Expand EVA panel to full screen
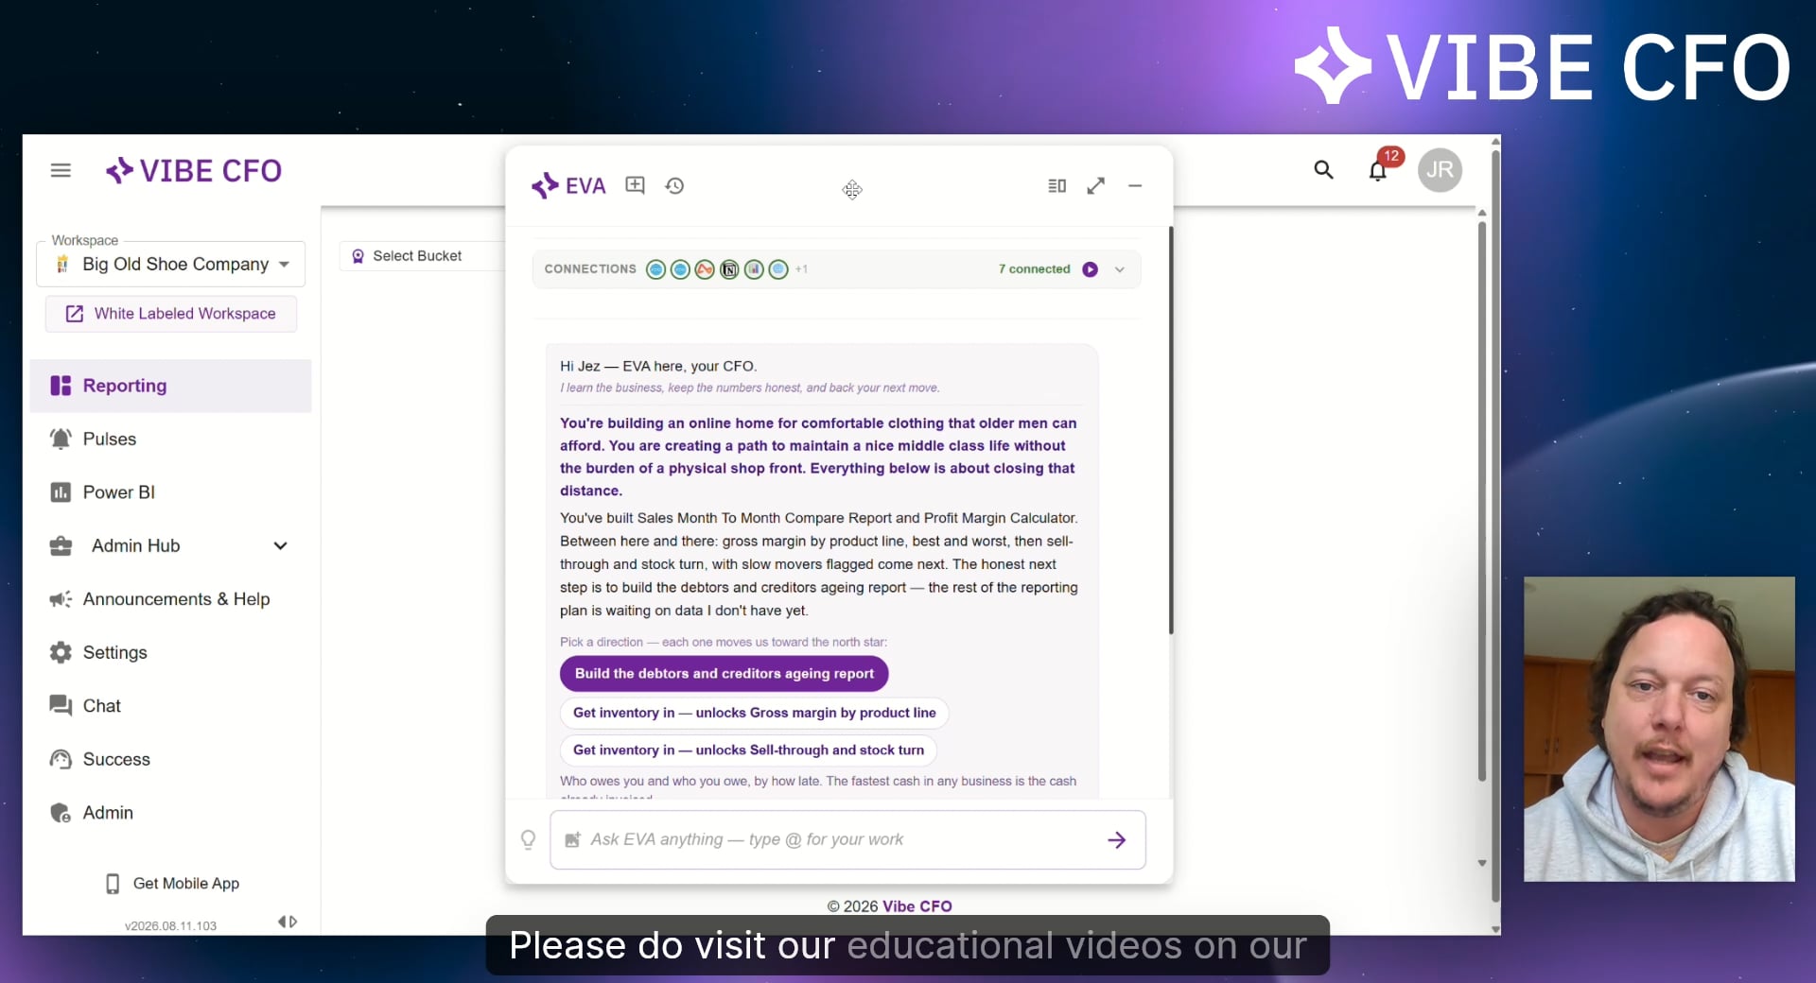 click(x=1095, y=186)
